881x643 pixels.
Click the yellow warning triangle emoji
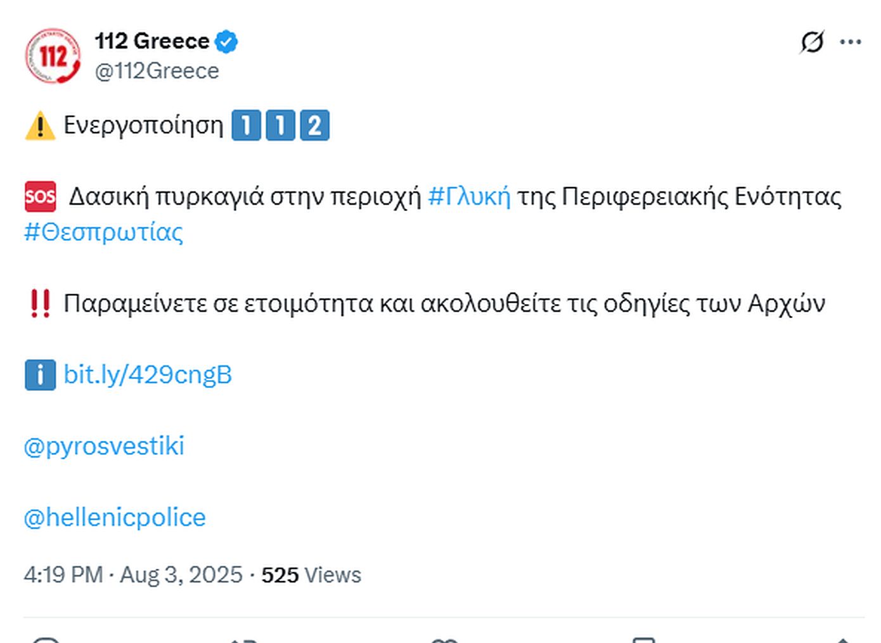(40, 125)
